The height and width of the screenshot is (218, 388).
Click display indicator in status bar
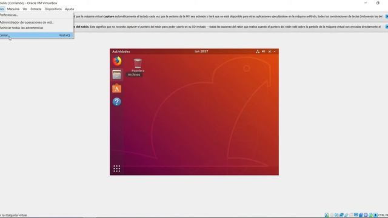coord(356,215)
